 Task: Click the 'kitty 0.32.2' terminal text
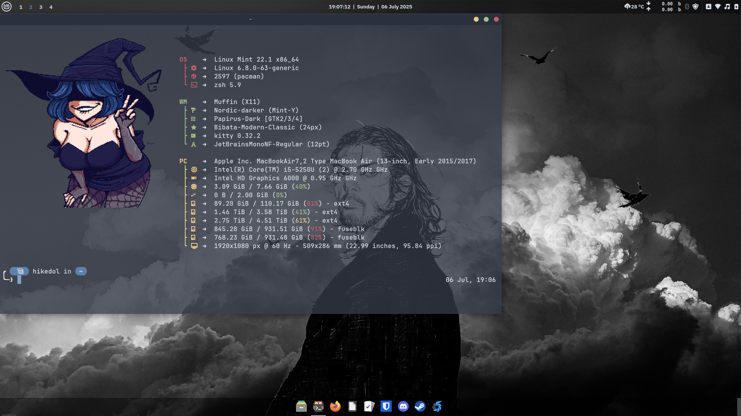(x=237, y=136)
